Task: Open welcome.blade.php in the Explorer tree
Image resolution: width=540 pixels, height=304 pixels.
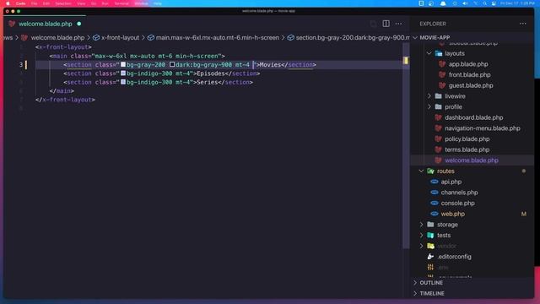Action: tap(472, 160)
